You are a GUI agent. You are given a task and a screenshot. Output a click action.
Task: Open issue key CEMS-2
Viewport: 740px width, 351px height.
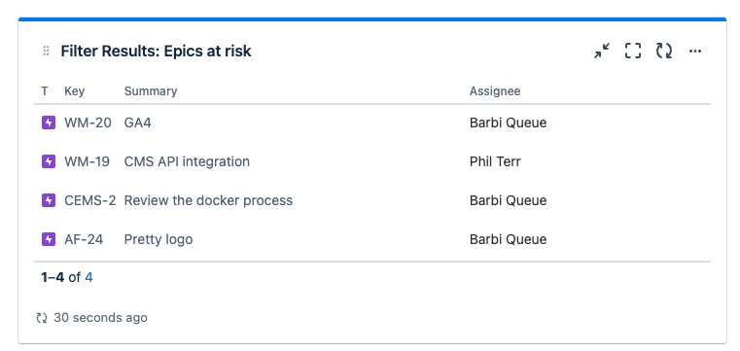click(90, 200)
